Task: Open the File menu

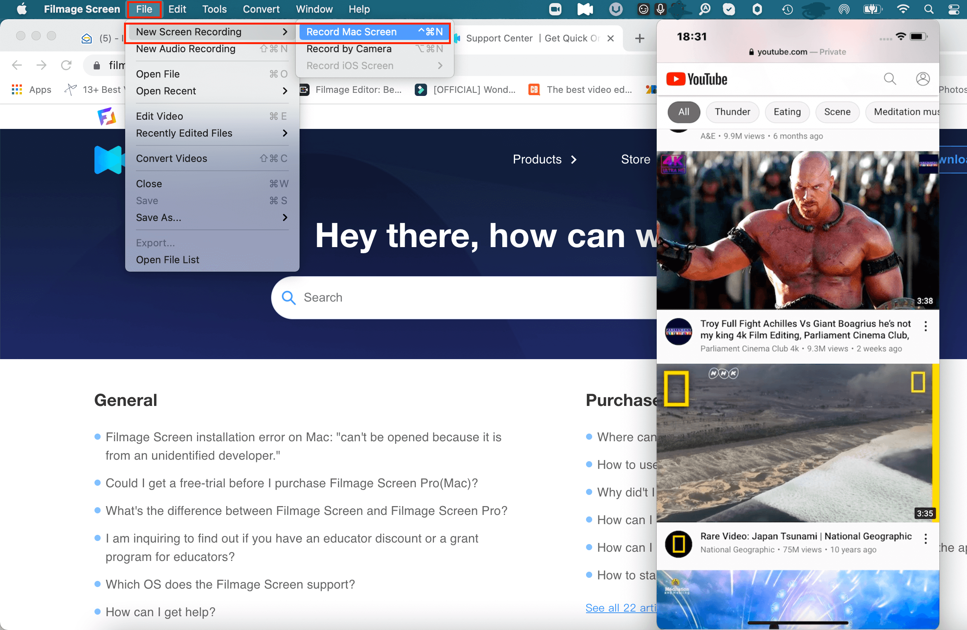Action: 144,9
